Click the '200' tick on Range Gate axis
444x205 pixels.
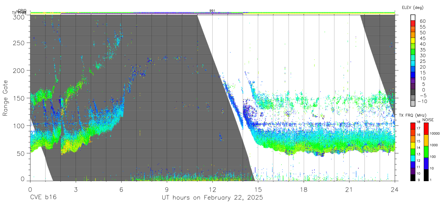20,70
